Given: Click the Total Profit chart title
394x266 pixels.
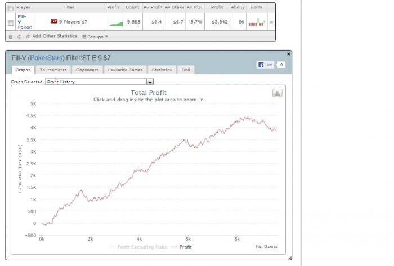Looking at the screenshot, I should (x=149, y=93).
